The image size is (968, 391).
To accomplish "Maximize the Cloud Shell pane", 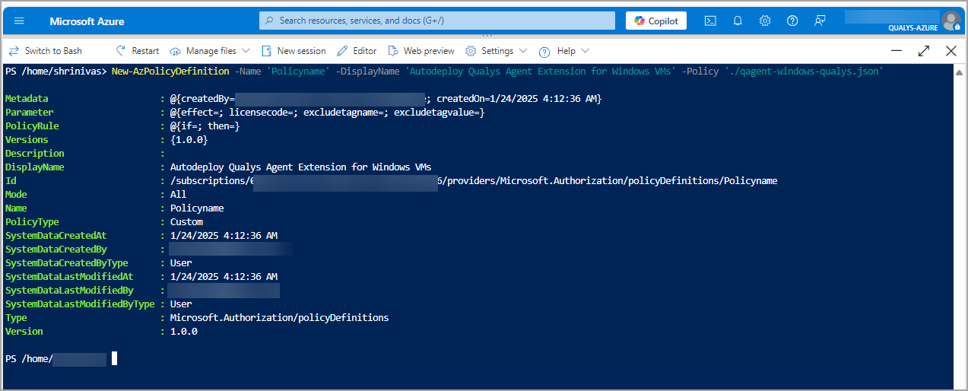I will [x=924, y=51].
